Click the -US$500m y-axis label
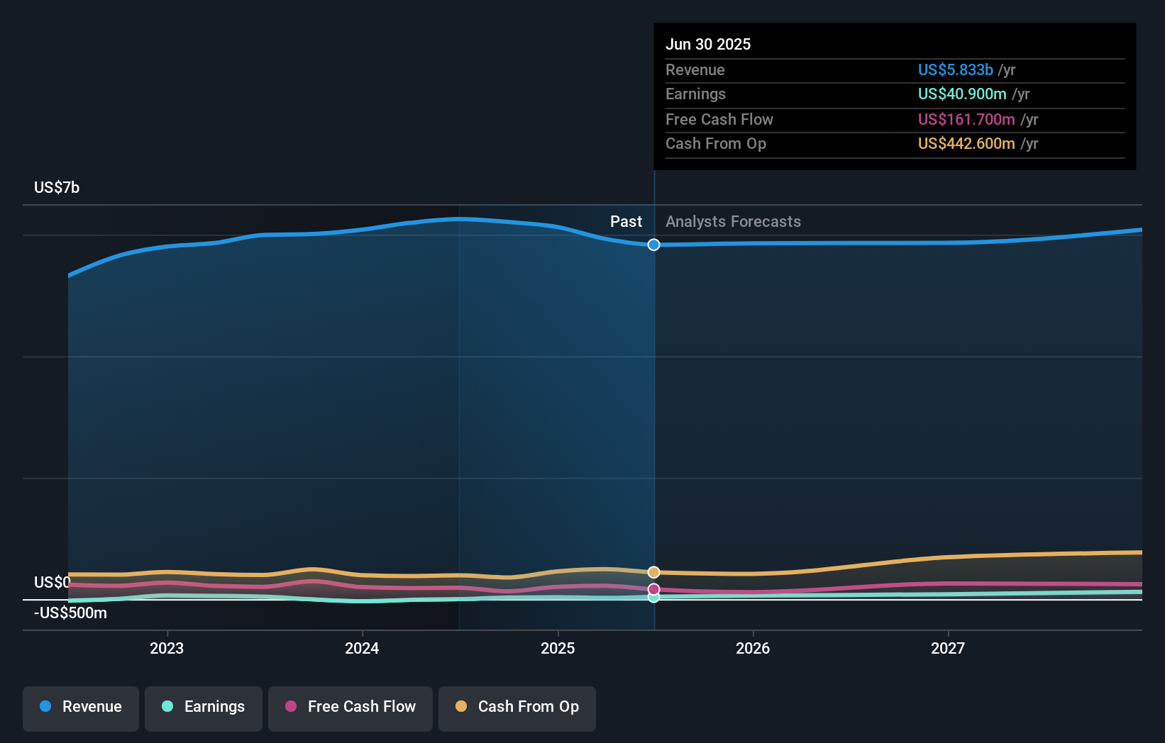1165x743 pixels. point(71,613)
